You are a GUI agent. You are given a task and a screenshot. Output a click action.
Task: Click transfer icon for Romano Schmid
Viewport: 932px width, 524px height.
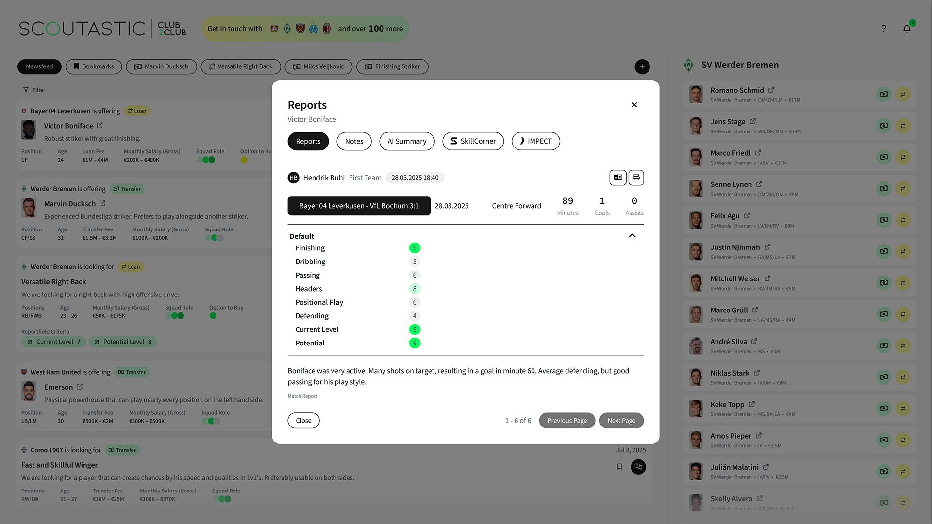coord(884,94)
